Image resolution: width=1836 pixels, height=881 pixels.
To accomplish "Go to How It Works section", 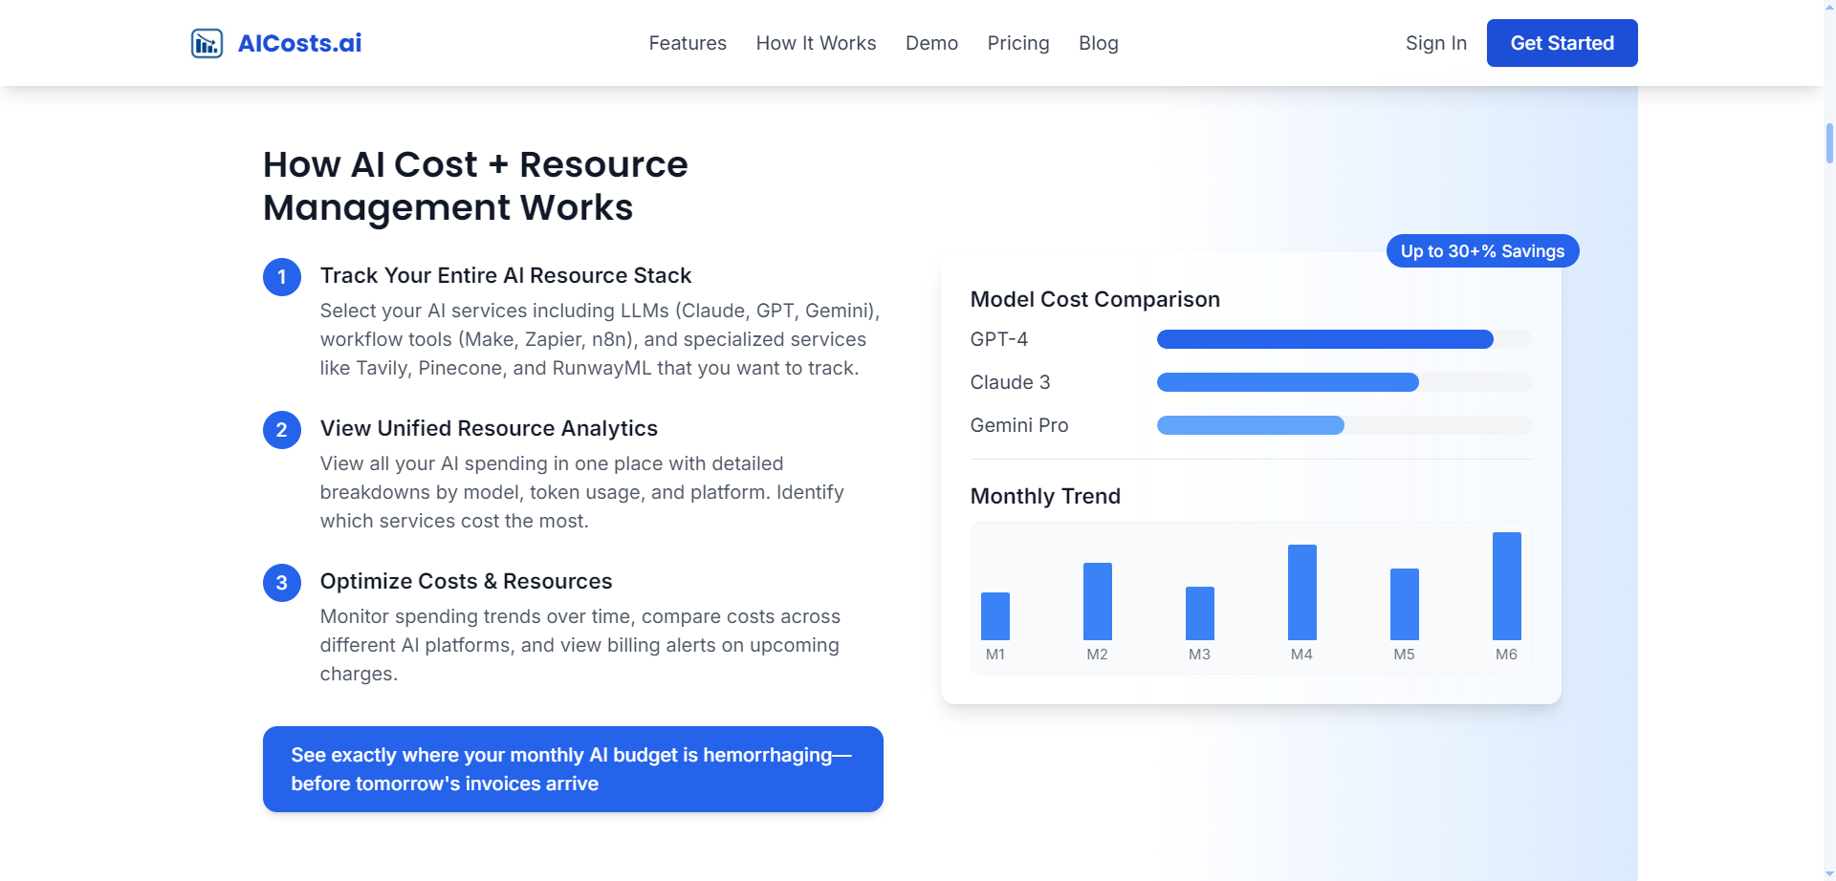I will 816,43.
